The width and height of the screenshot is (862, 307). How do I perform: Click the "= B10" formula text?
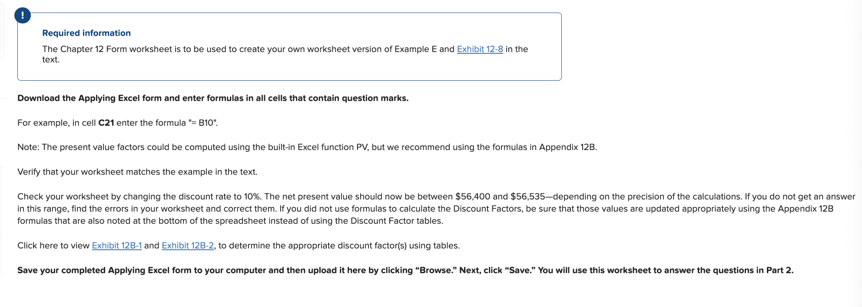pyautogui.click(x=203, y=123)
